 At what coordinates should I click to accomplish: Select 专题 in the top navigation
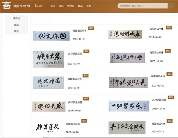tap(89, 6)
